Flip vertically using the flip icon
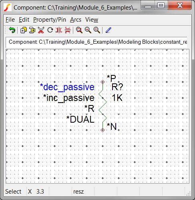Viewport: 195px width, 200px height. pyautogui.click(x=68, y=30)
